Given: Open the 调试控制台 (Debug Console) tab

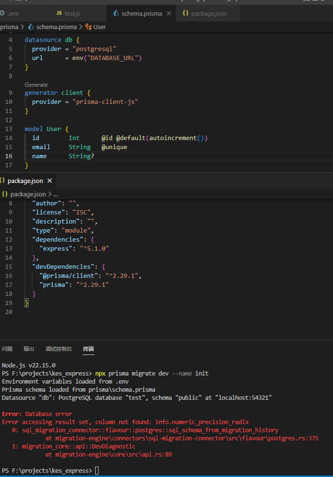Looking at the screenshot, I should pyautogui.click(x=59, y=349).
